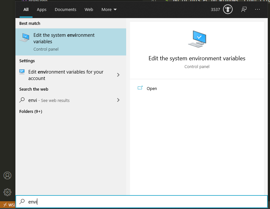
Task: Open the More search filters dropdown
Action: 109,9
